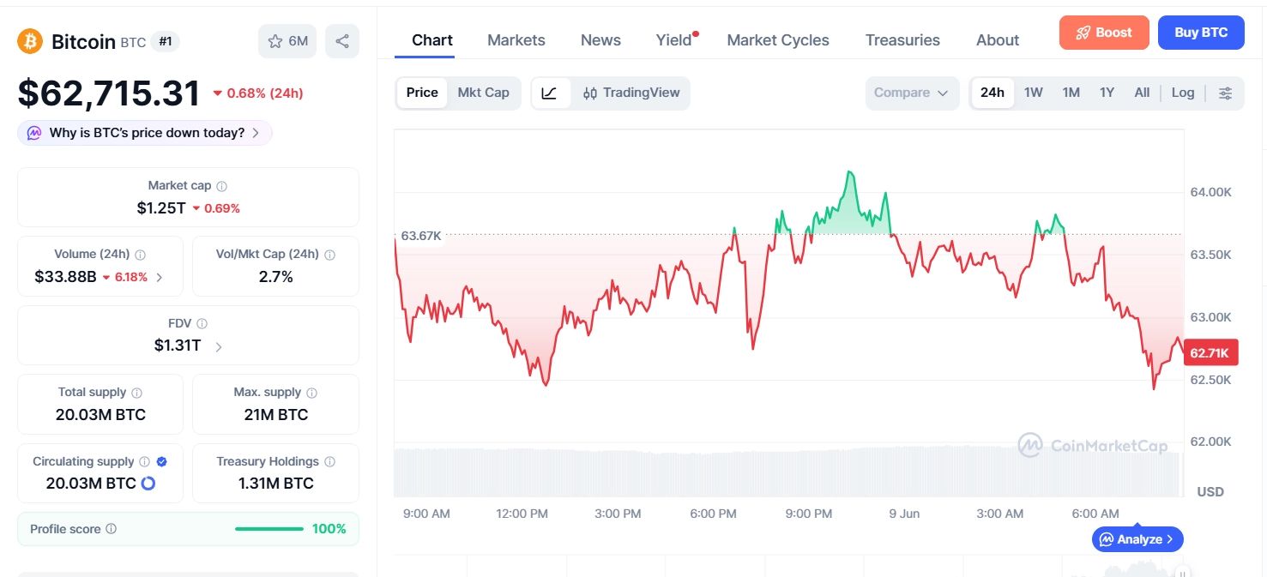Click the FDV info icon

(202, 324)
